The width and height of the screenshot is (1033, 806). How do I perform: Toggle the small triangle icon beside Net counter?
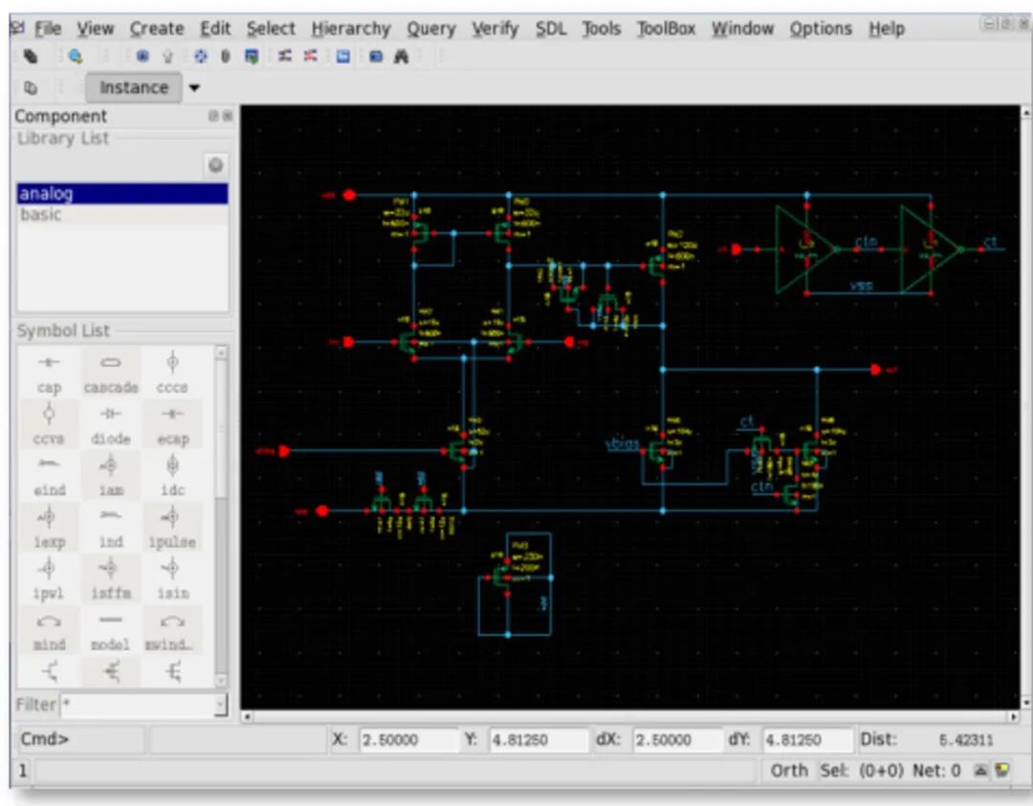(981, 771)
